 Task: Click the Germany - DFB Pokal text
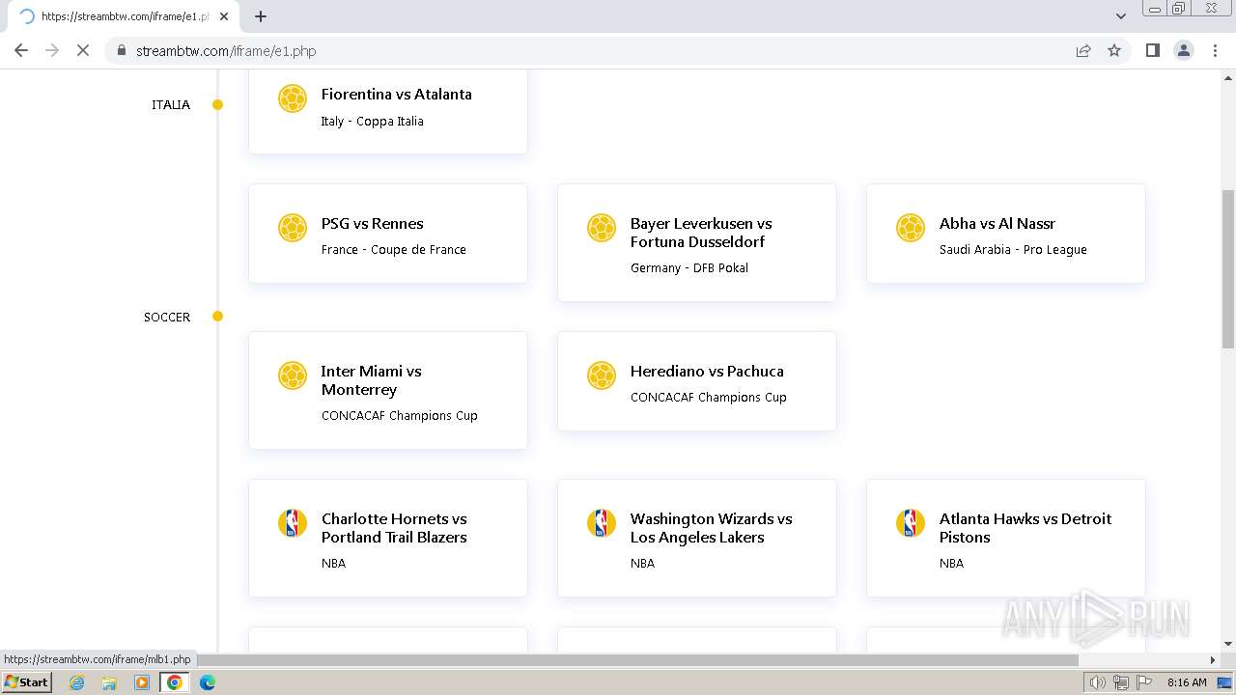click(x=689, y=268)
